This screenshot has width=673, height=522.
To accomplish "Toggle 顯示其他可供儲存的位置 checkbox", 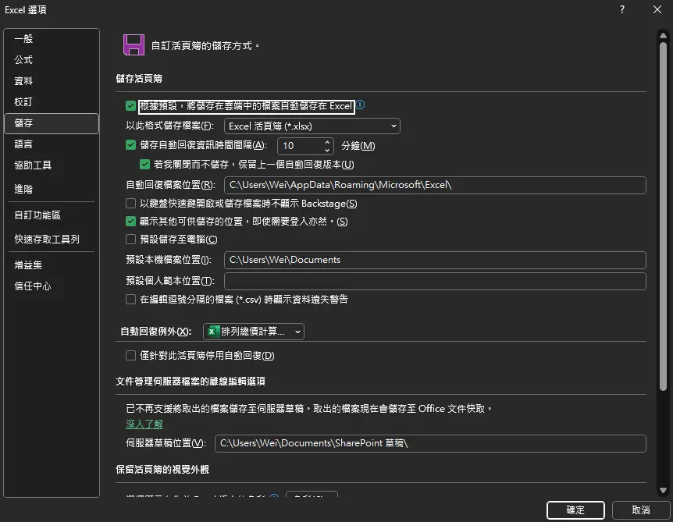I will tap(131, 222).
